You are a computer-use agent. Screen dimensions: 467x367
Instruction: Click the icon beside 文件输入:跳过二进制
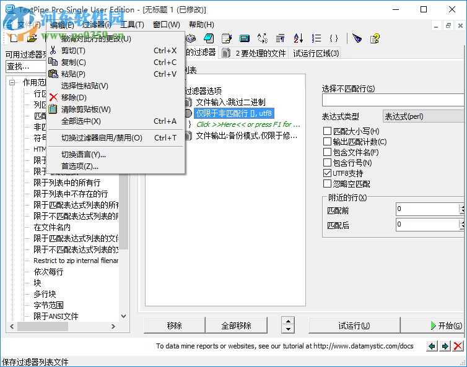188,102
